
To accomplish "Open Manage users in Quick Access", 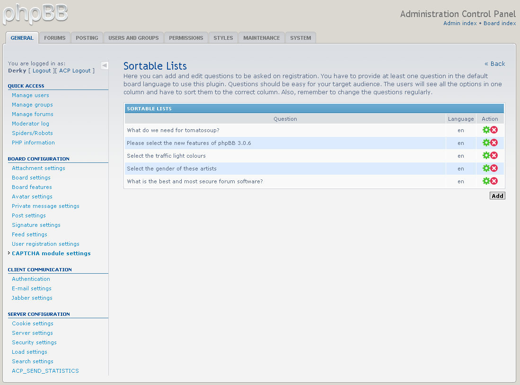I will pos(30,95).
